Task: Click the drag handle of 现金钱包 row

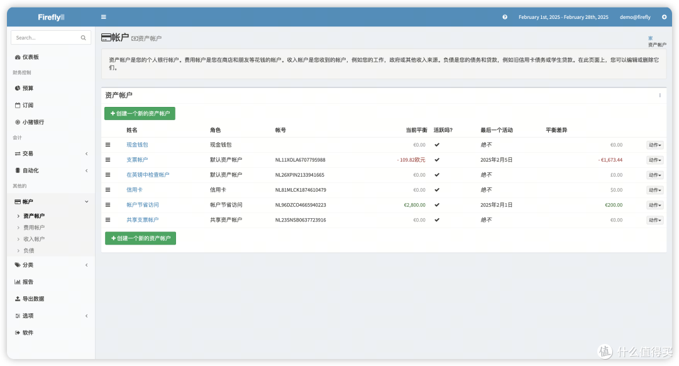Action: click(108, 145)
